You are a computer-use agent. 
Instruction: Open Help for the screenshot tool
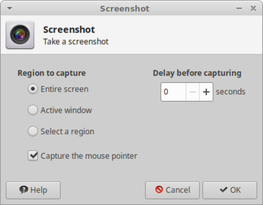coord(33,190)
